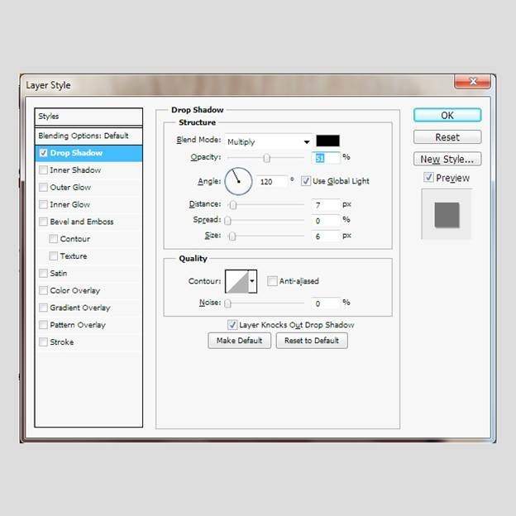Click the Make Default button
The image size is (516, 516).
pyautogui.click(x=239, y=341)
